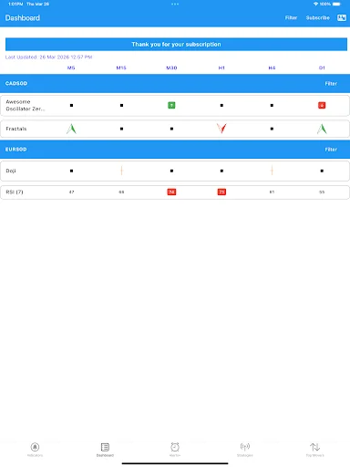
Task: Tap the Doji M30 dot
Action: point(171,171)
